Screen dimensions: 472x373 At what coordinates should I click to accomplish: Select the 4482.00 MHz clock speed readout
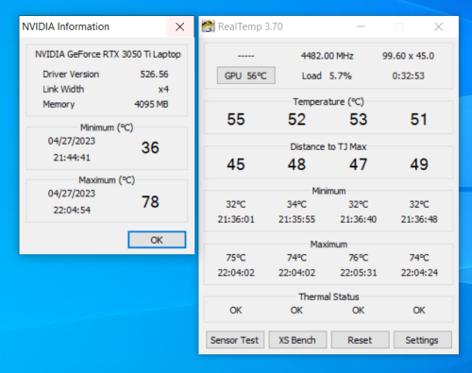pyautogui.click(x=328, y=56)
